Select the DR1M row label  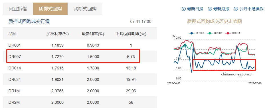click(x=14, y=91)
